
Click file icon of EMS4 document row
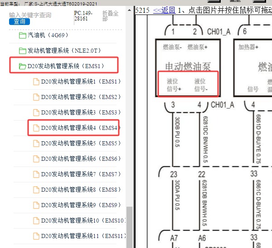pyautogui.click(x=36, y=128)
